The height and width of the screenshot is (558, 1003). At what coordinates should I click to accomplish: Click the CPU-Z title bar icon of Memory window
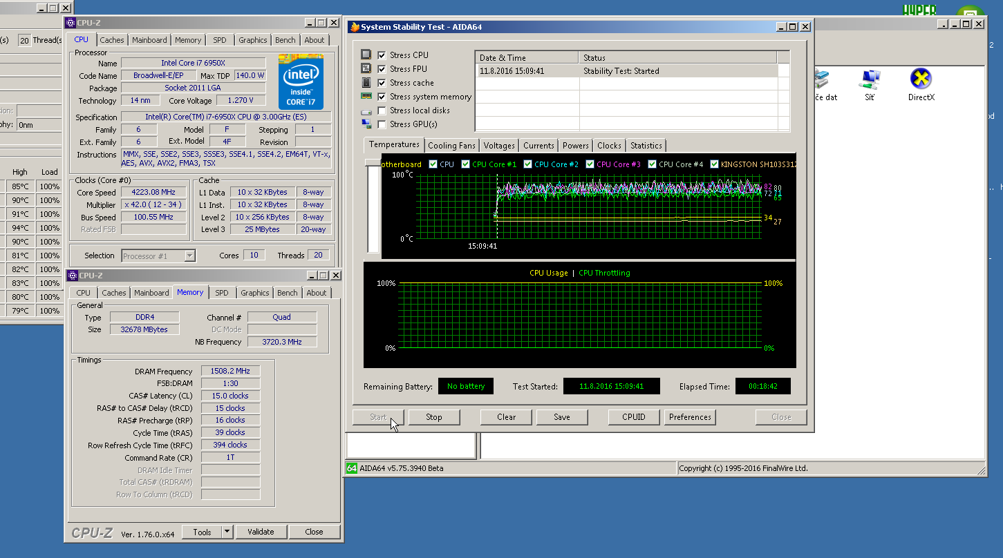coord(73,276)
